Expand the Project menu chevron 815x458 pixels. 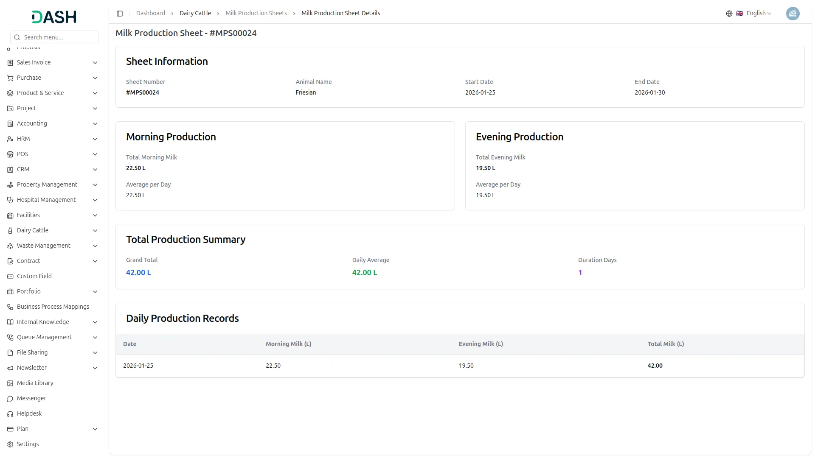[x=95, y=109]
